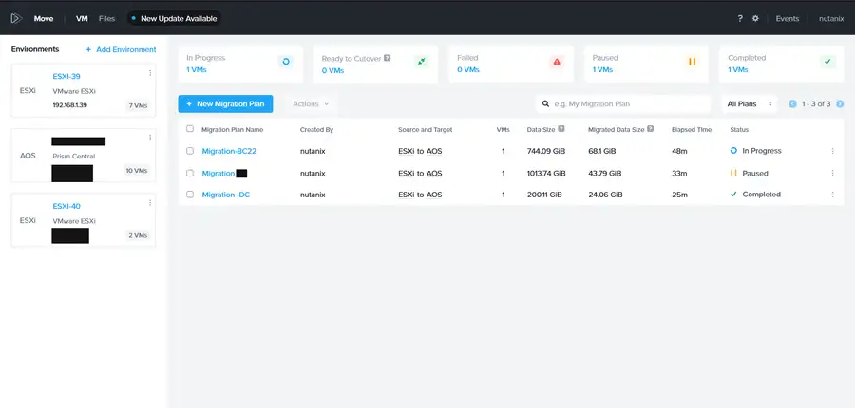This screenshot has height=408, width=855.
Task: Click the Paused status icon in table row
Action: pyautogui.click(x=733, y=173)
